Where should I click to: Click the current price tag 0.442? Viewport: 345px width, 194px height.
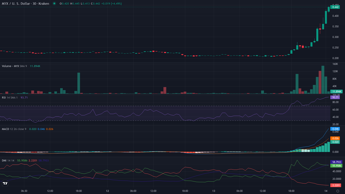tap(336, 7)
